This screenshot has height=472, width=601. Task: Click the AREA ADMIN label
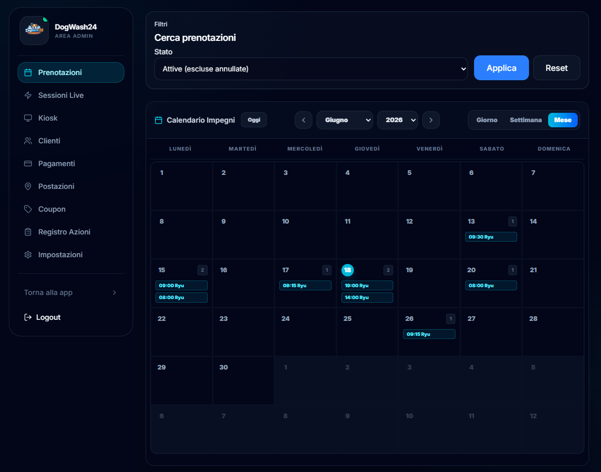(x=74, y=36)
